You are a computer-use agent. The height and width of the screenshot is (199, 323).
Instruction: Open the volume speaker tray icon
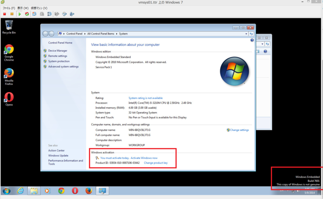(x=298, y=191)
